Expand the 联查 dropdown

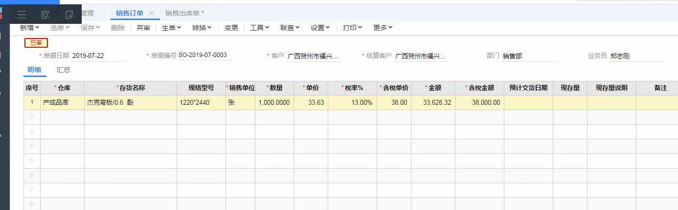[x=290, y=28]
